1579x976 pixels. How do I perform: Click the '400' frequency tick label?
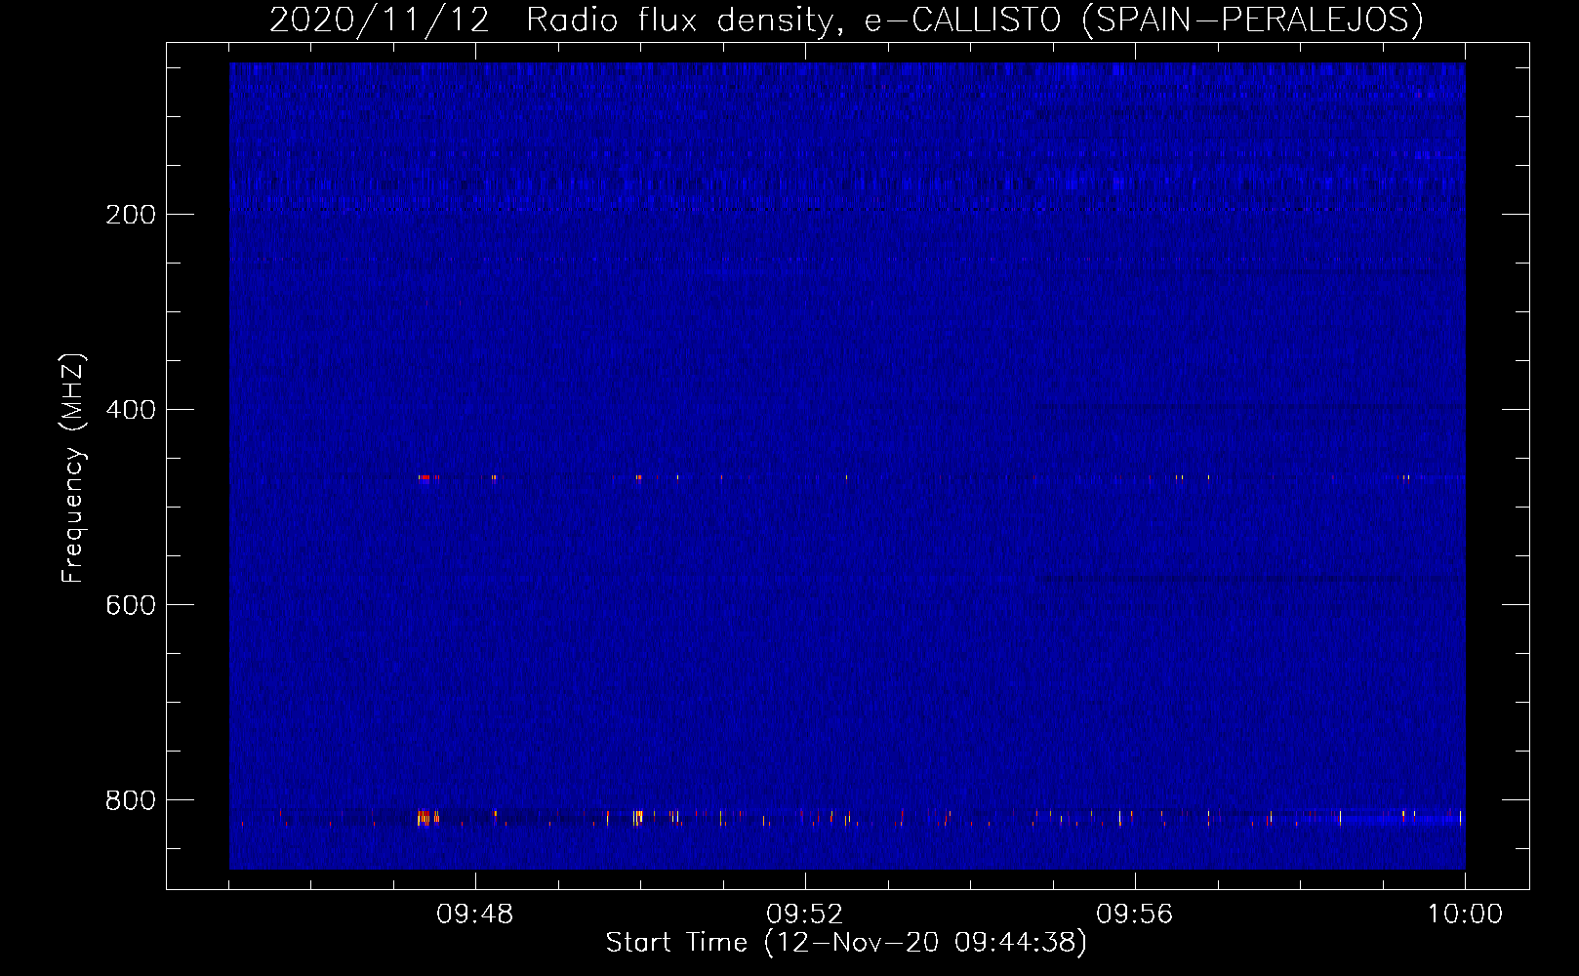tap(131, 410)
